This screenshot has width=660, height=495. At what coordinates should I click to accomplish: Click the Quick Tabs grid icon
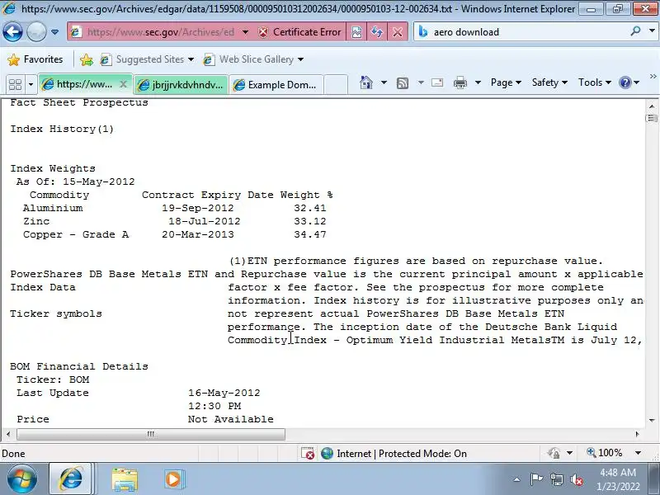[15, 85]
